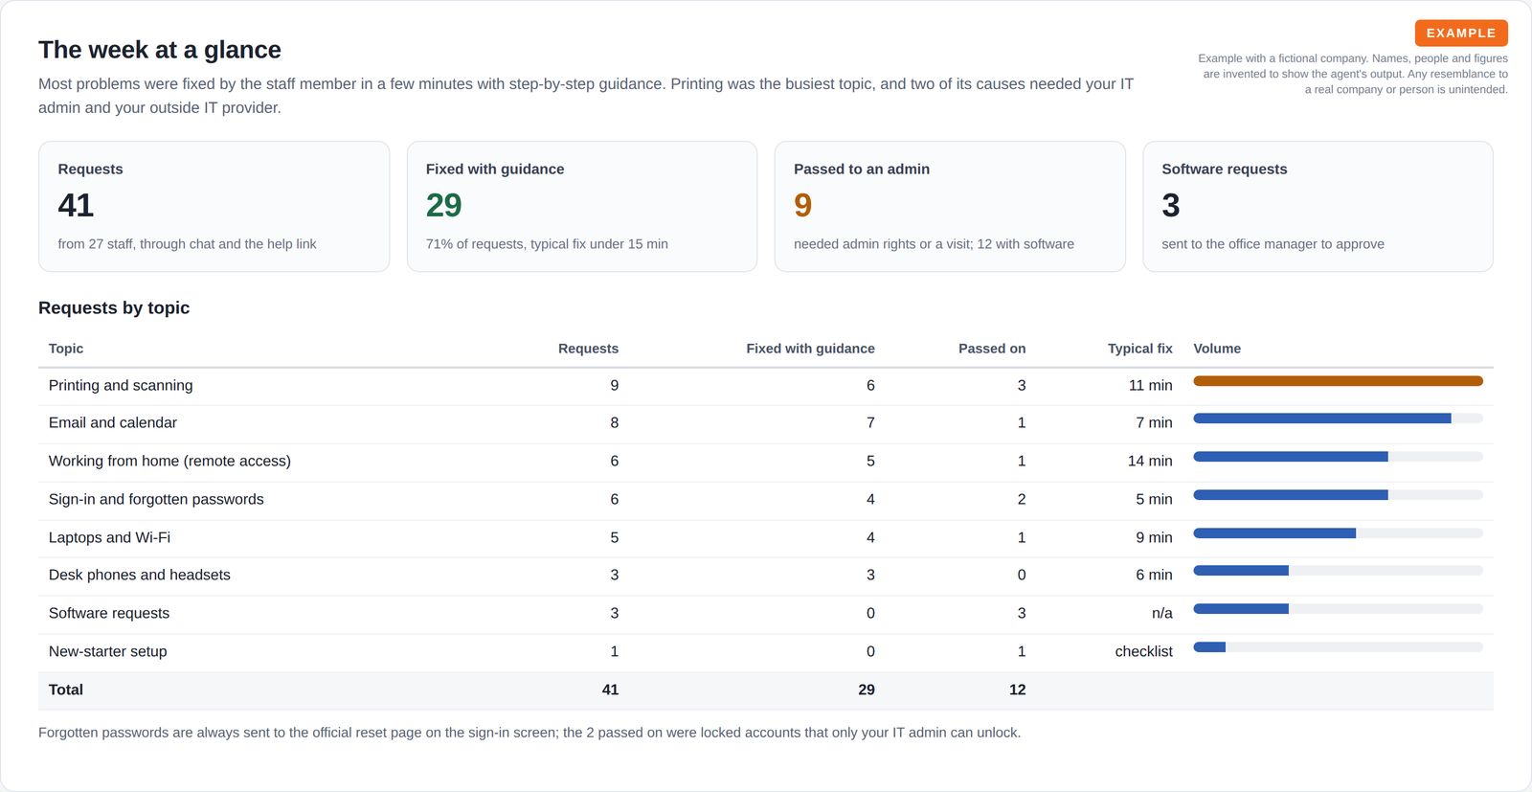Viewport: 1532px width, 792px height.
Task: Select the "Printing and scanning" topic name
Action: (x=121, y=385)
